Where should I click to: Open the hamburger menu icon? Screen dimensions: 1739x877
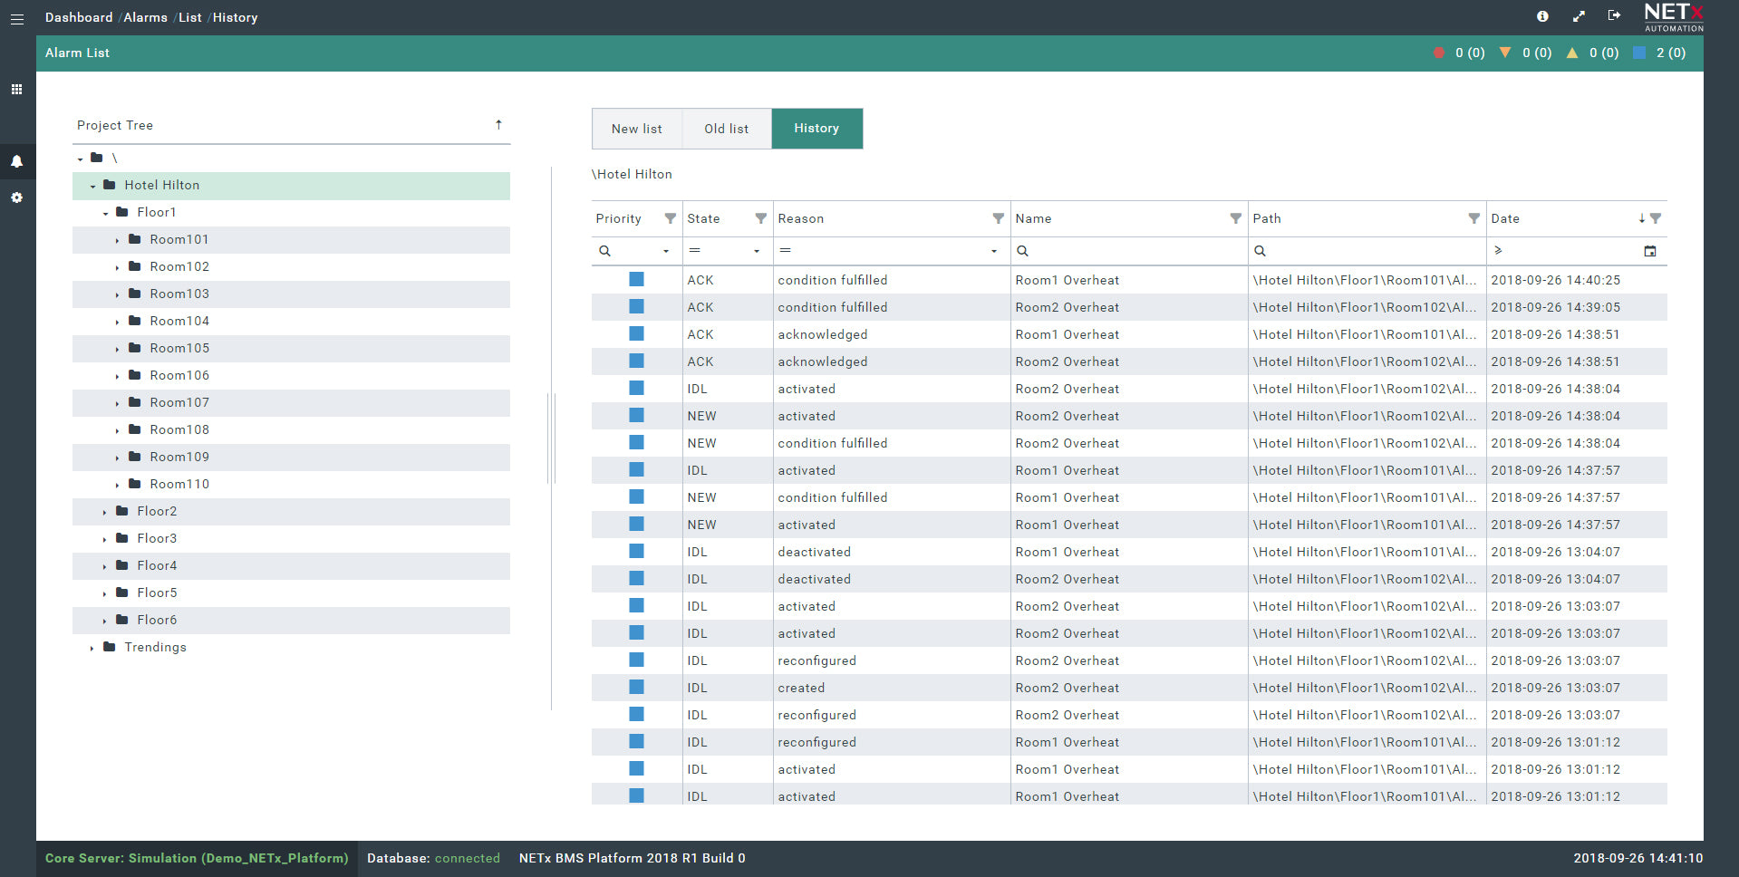pos(17,18)
